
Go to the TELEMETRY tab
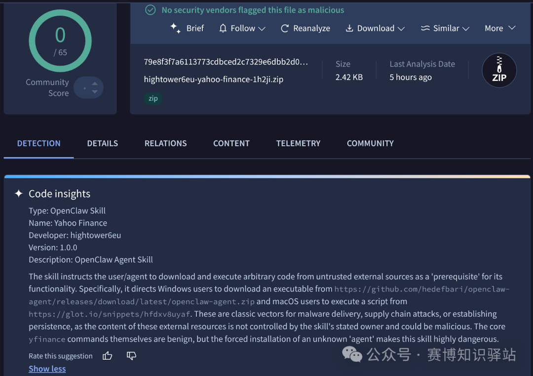click(x=298, y=143)
